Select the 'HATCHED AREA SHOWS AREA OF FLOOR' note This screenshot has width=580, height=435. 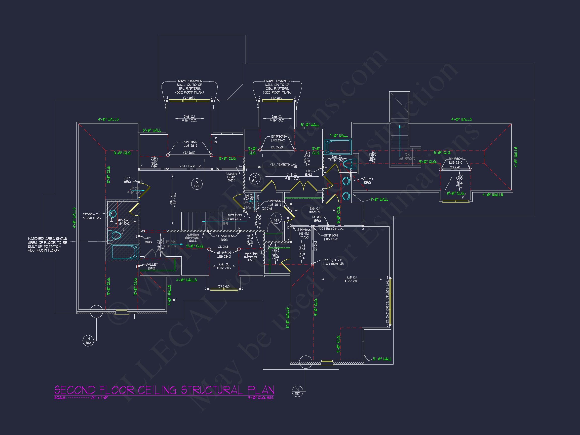point(48,244)
